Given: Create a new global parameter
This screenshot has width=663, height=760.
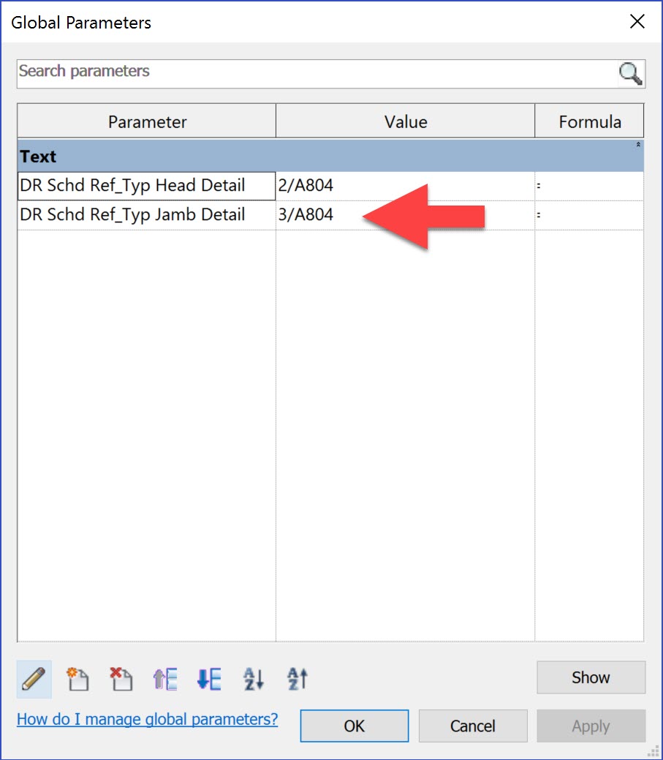Looking at the screenshot, I should [x=77, y=679].
